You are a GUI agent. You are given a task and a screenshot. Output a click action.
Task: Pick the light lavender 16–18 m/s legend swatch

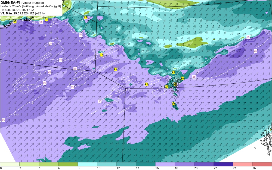pos(165,164)
